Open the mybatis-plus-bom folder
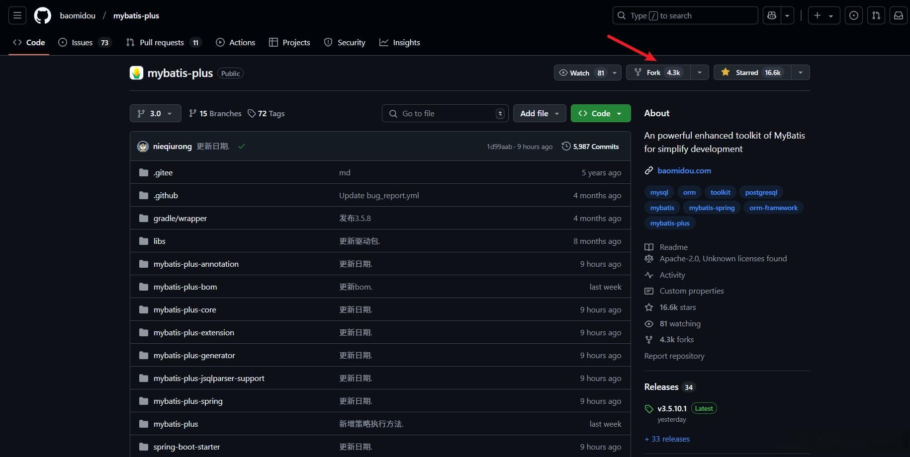This screenshot has width=910, height=457. pos(185,287)
